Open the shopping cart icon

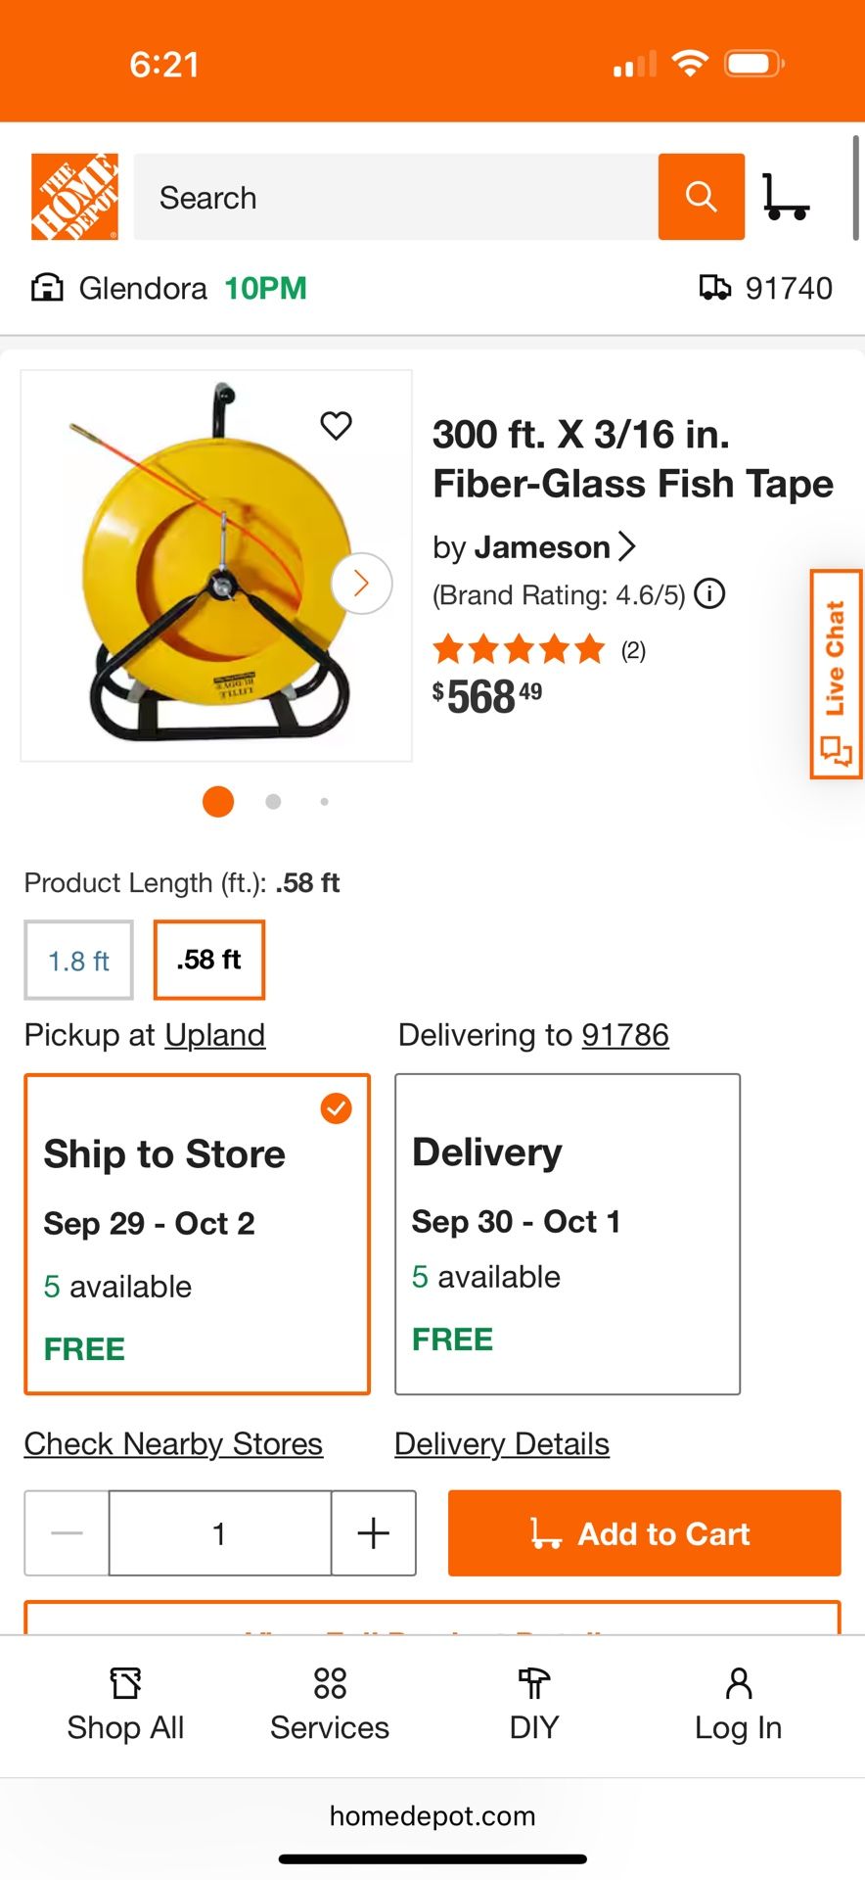(x=785, y=197)
